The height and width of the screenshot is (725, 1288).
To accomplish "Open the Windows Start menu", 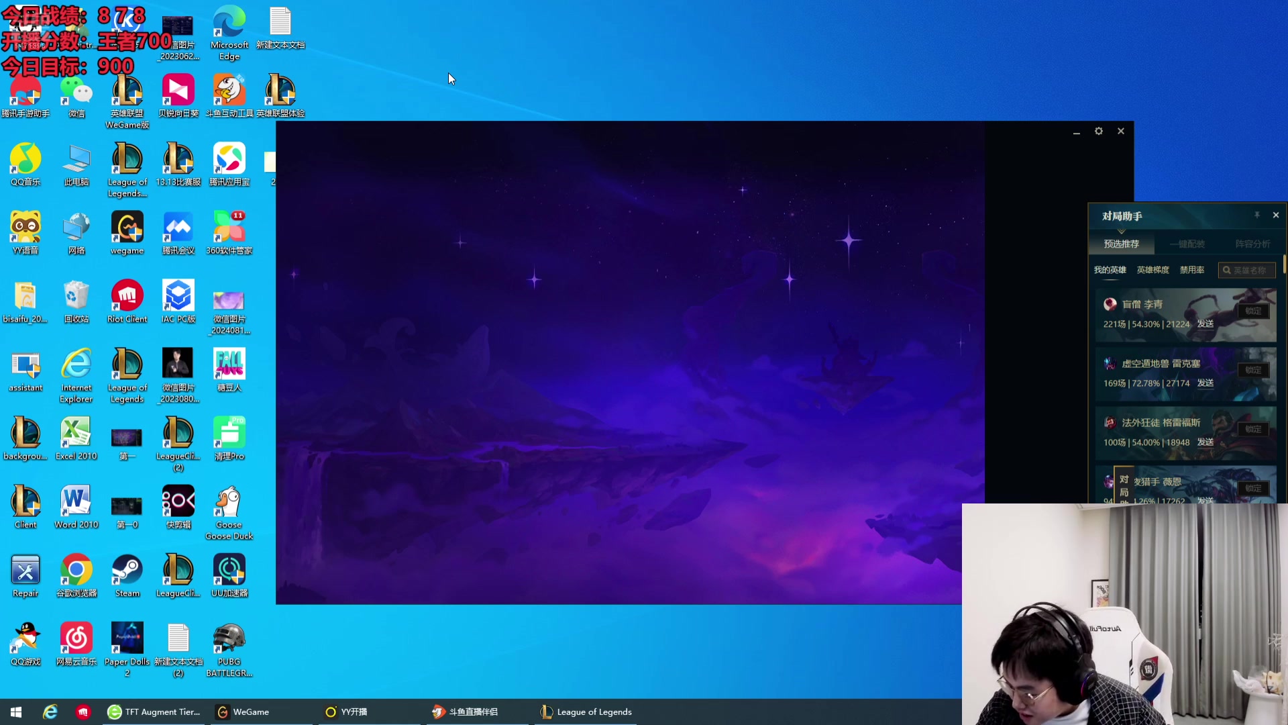I will click(x=16, y=712).
